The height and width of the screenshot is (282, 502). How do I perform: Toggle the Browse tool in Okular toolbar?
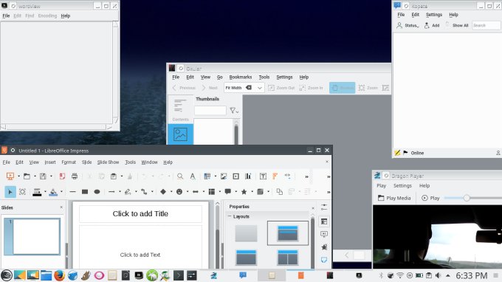(x=343, y=88)
